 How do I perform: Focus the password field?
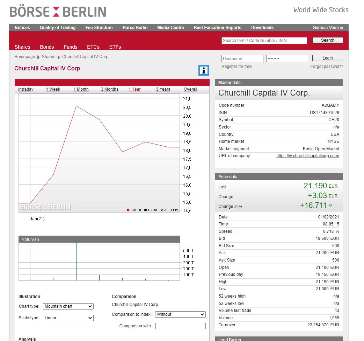click(287, 58)
